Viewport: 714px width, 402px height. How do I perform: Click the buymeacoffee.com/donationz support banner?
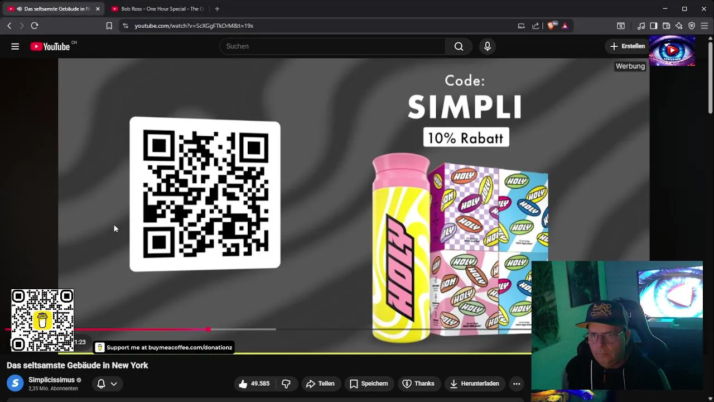(163, 347)
